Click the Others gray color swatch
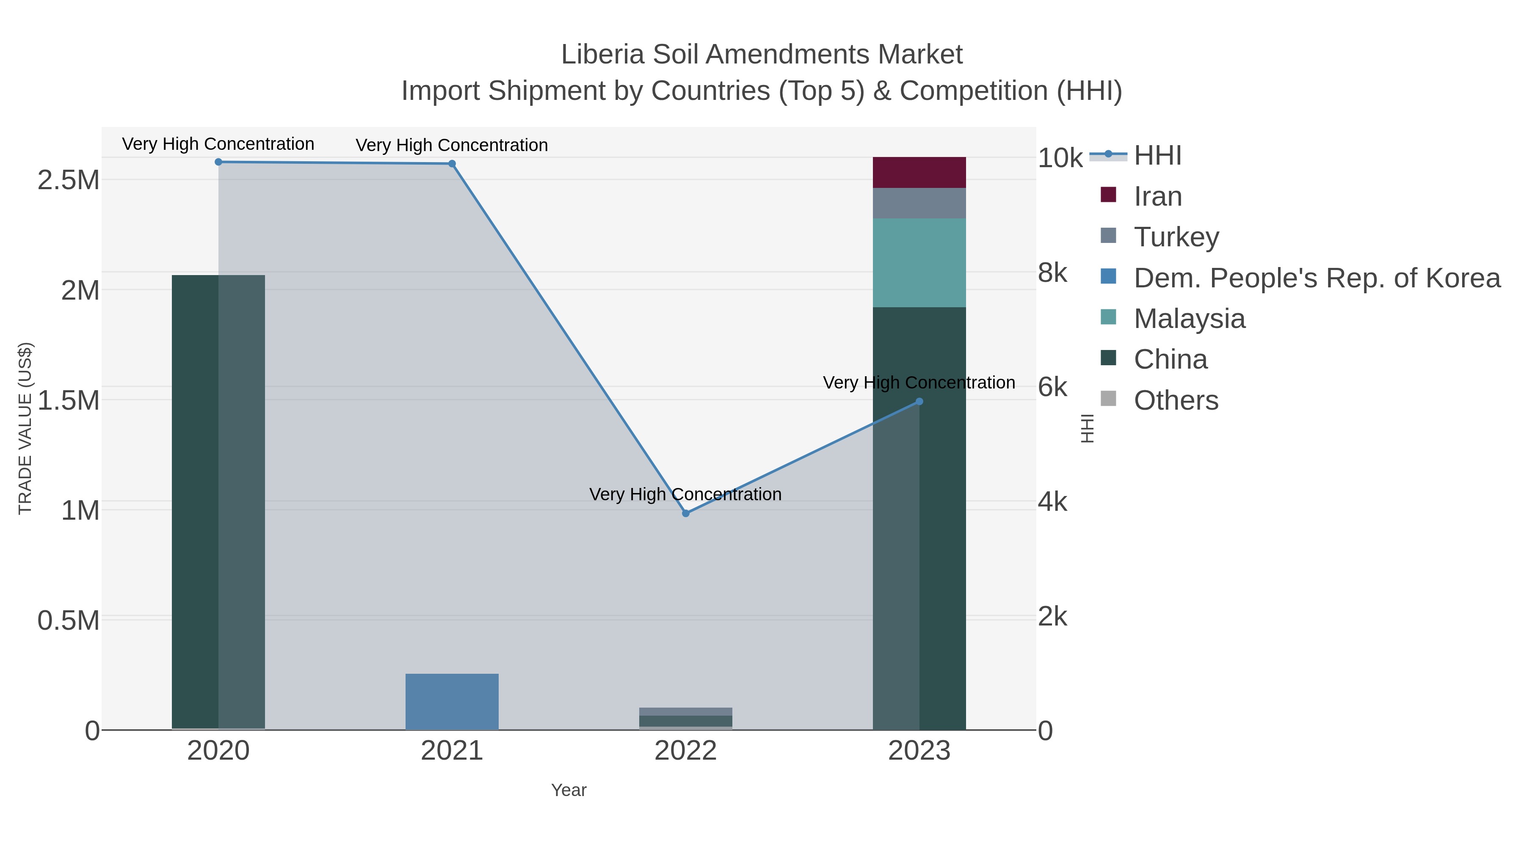The height and width of the screenshot is (857, 1524). pyautogui.click(x=1108, y=399)
